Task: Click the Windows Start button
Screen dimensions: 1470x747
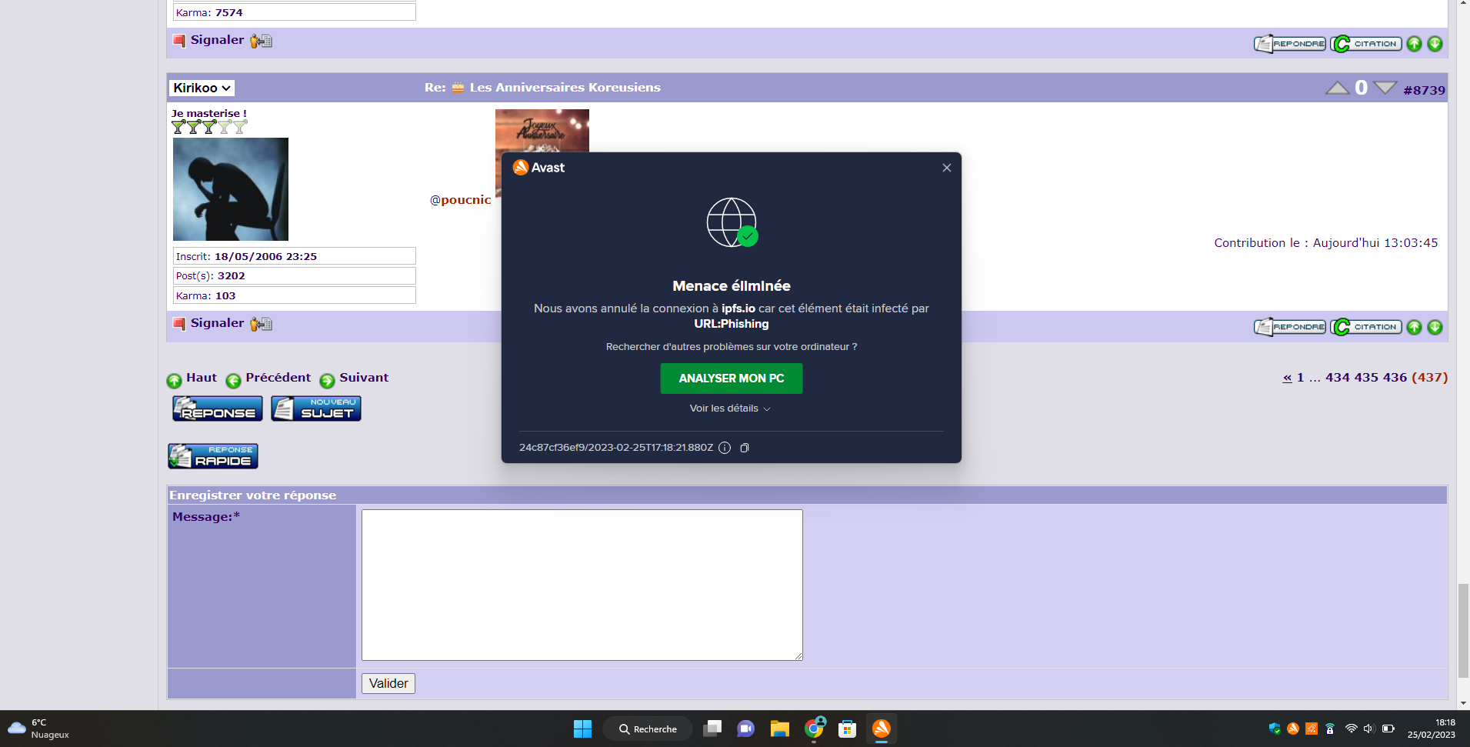Action: coord(582,729)
